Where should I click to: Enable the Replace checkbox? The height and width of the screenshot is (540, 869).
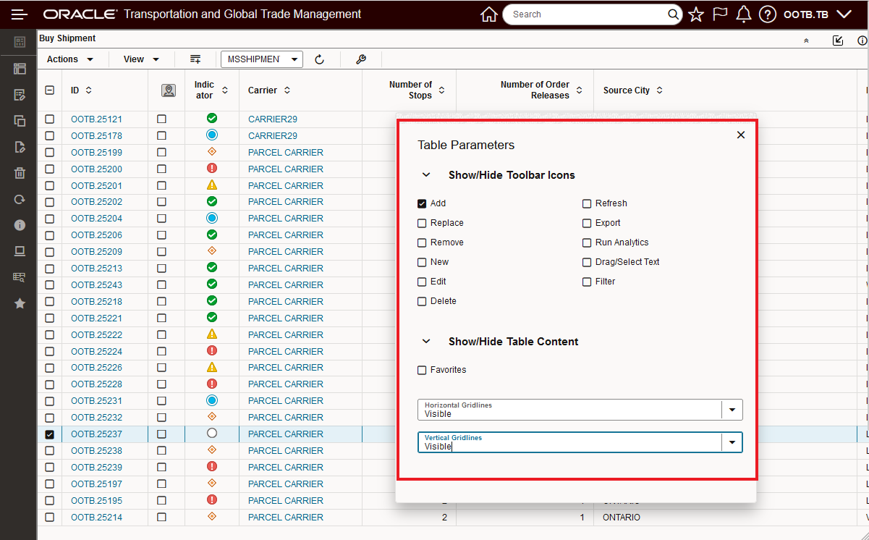[422, 223]
